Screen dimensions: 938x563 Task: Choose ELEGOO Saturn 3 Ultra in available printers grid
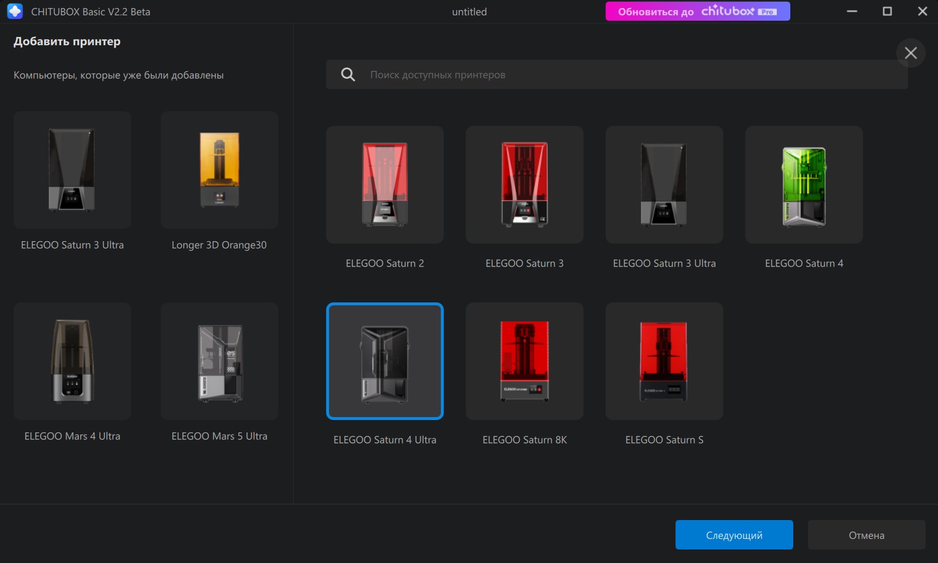[664, 185]
